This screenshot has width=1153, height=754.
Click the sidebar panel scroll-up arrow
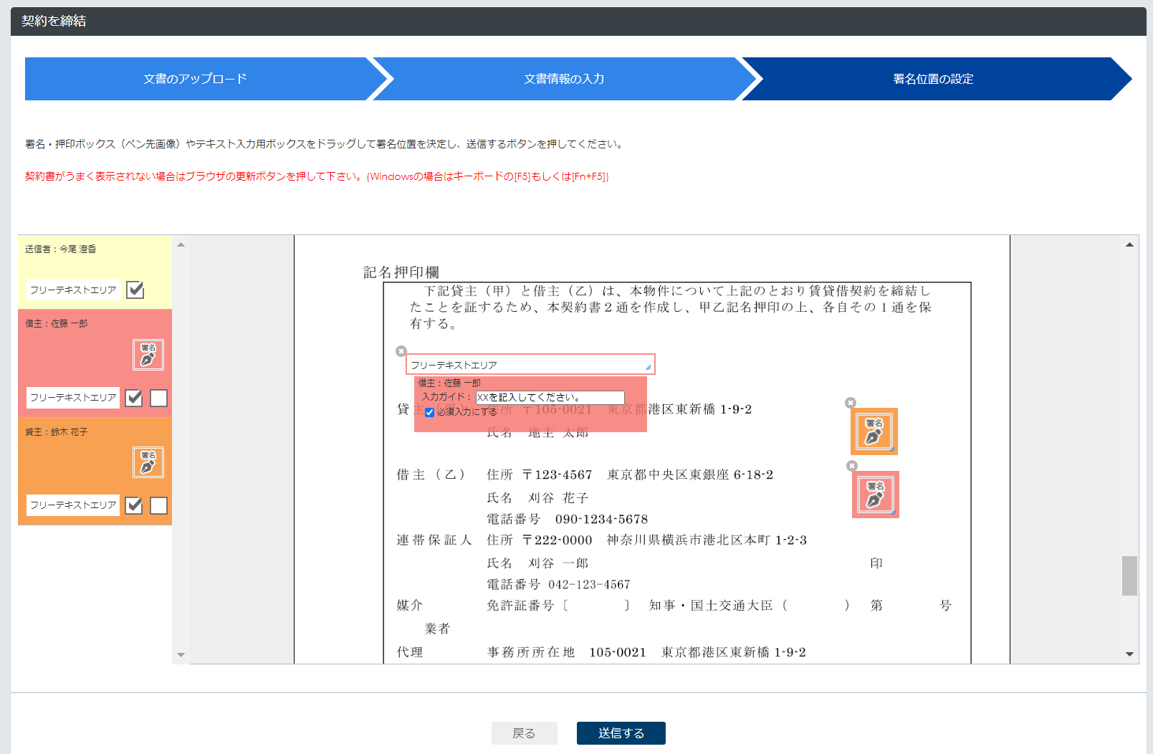181,245
